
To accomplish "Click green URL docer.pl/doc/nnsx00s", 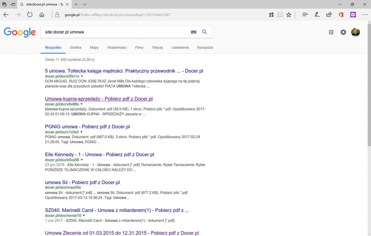I will 63,187.
